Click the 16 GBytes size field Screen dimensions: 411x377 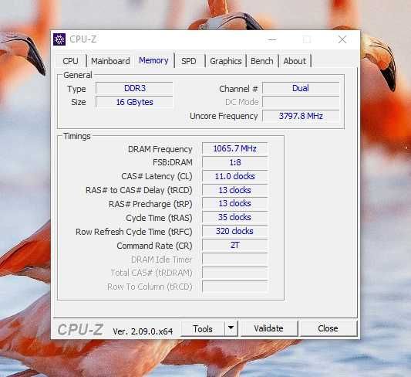[134, 102]
